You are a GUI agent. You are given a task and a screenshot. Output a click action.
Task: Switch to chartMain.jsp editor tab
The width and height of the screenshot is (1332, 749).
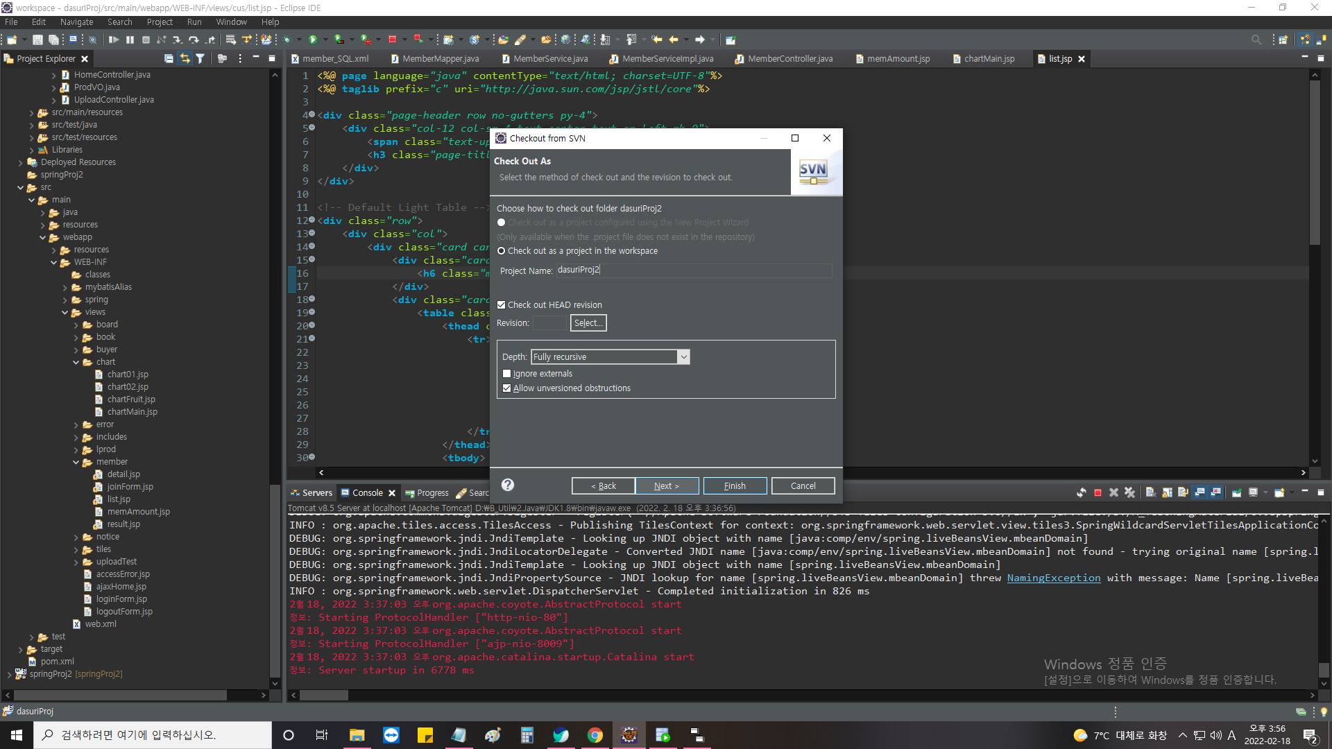(989, 59)
